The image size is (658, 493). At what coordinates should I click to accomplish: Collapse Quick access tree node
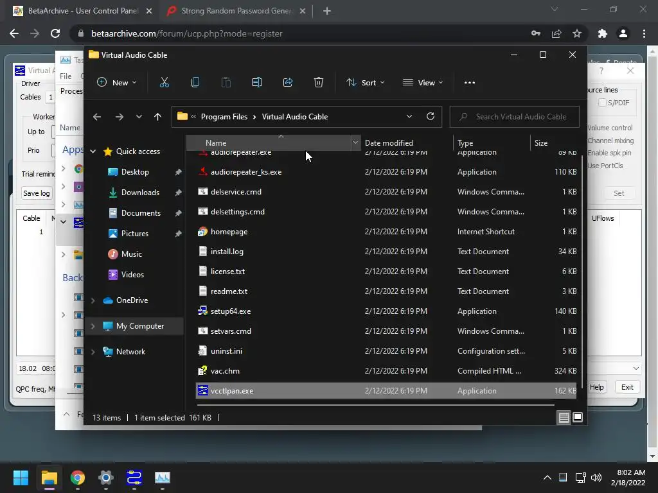click(x=93, y=151)
